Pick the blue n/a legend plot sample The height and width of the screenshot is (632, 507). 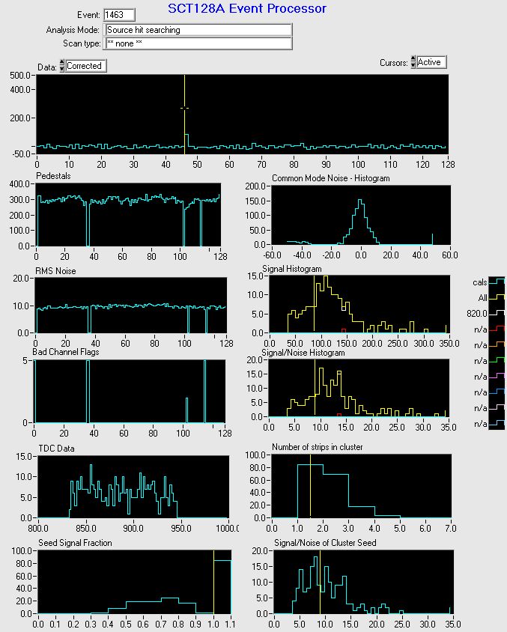(498, 392)
